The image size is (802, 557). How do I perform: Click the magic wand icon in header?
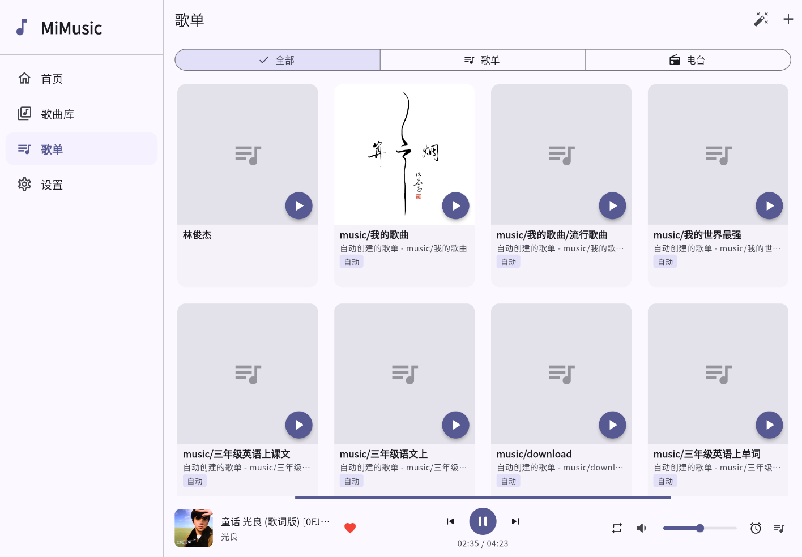tap(761, 19)
